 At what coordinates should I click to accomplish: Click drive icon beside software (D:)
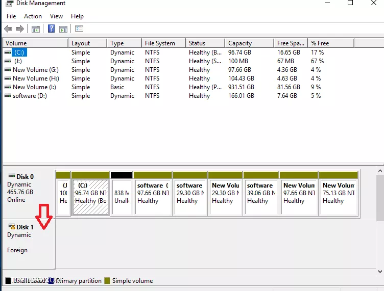coord(8,96)
